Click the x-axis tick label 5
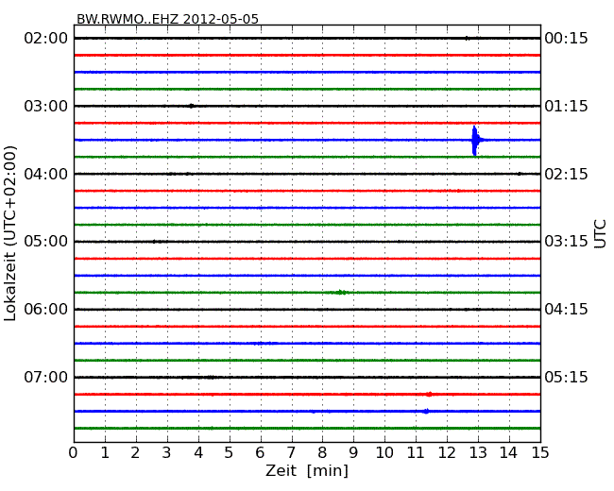The height and width of the screenshot is (491, 614). point(229,453)
